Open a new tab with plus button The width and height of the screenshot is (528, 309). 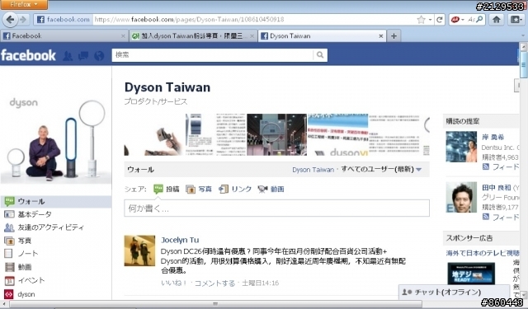point(394,35)
